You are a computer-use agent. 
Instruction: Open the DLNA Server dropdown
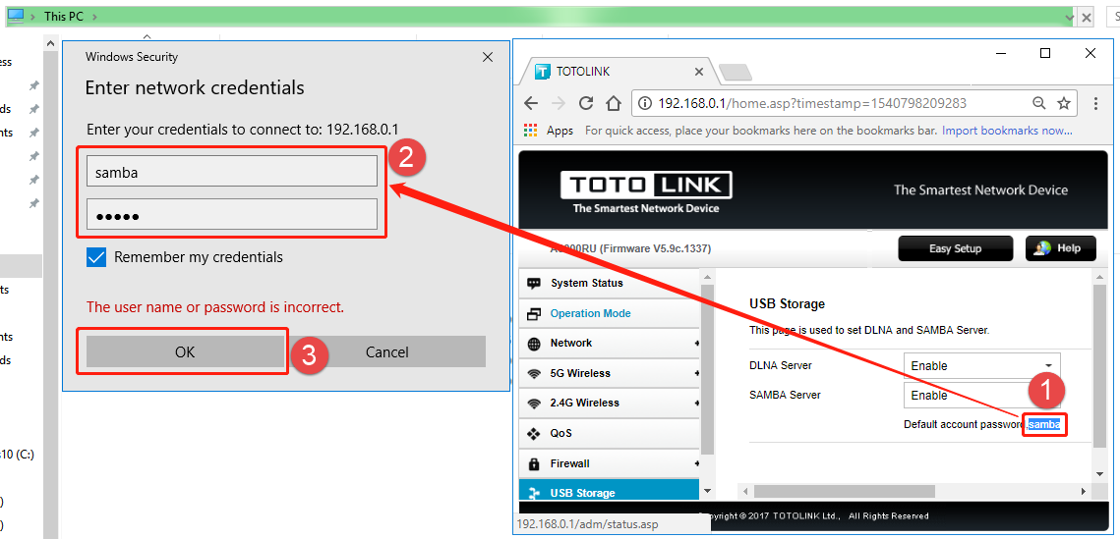tap(981, 366)
